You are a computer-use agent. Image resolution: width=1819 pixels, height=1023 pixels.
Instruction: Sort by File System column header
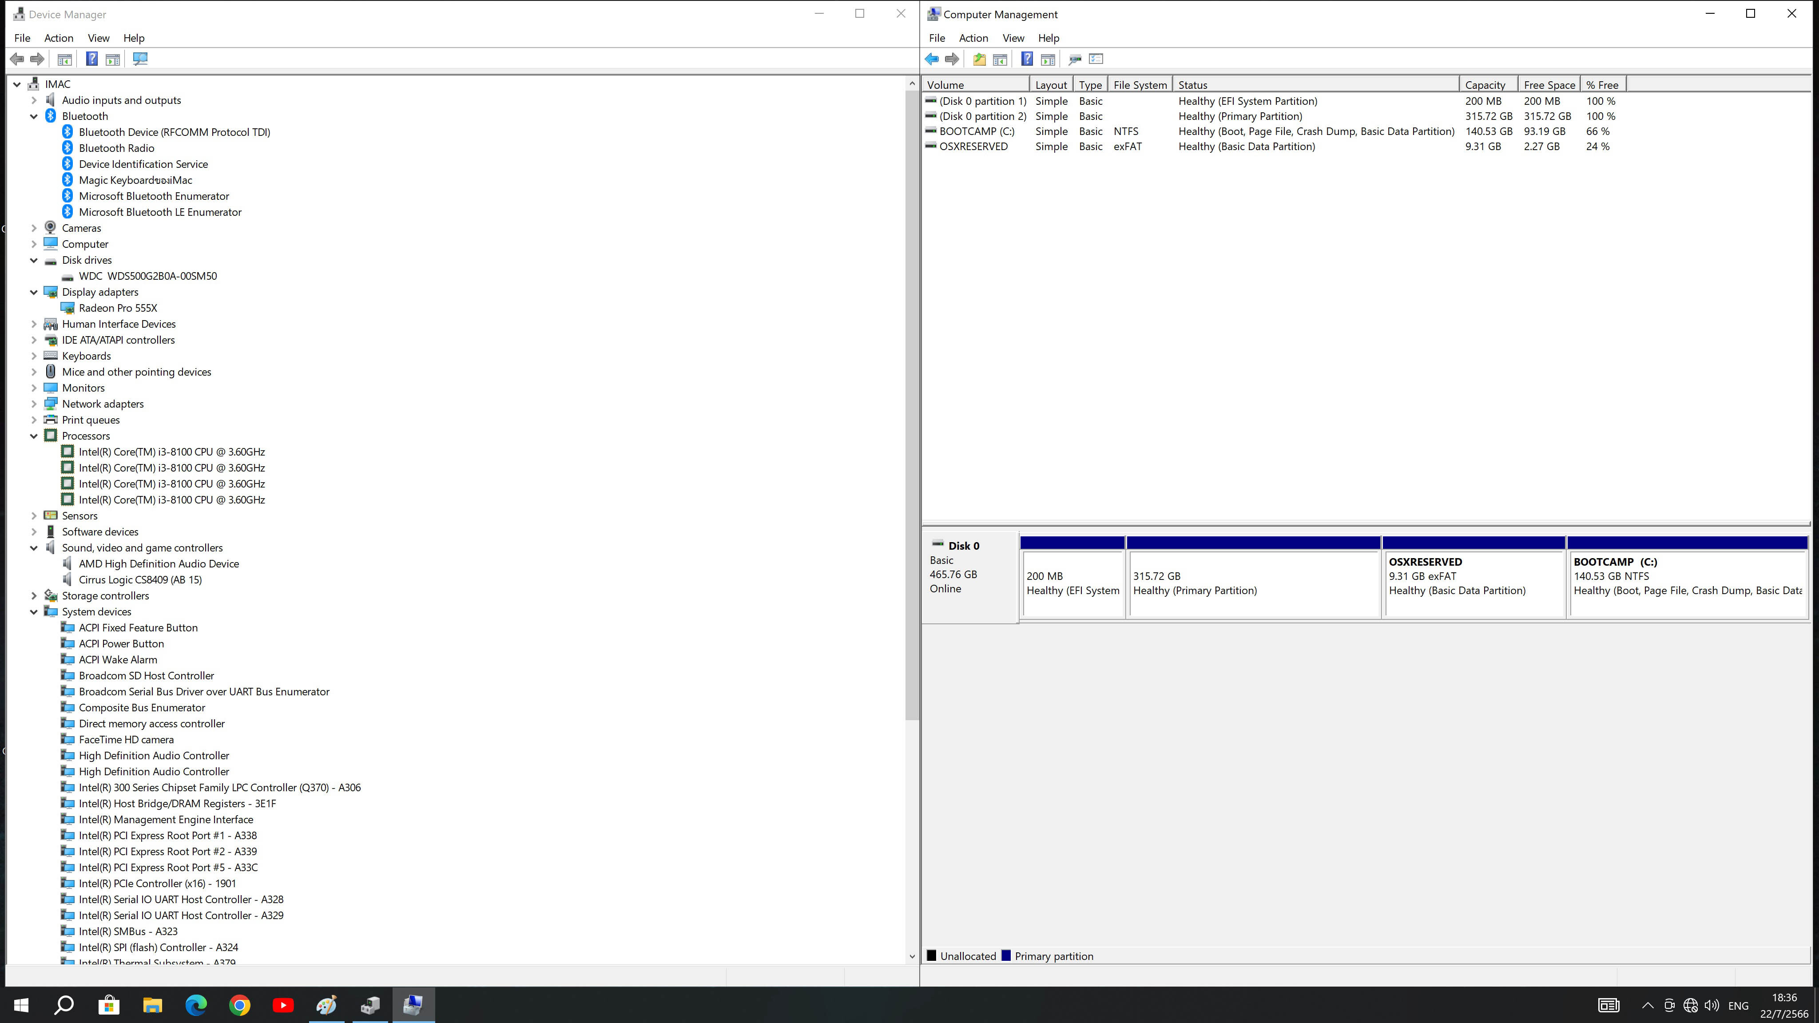[1140, 85]
